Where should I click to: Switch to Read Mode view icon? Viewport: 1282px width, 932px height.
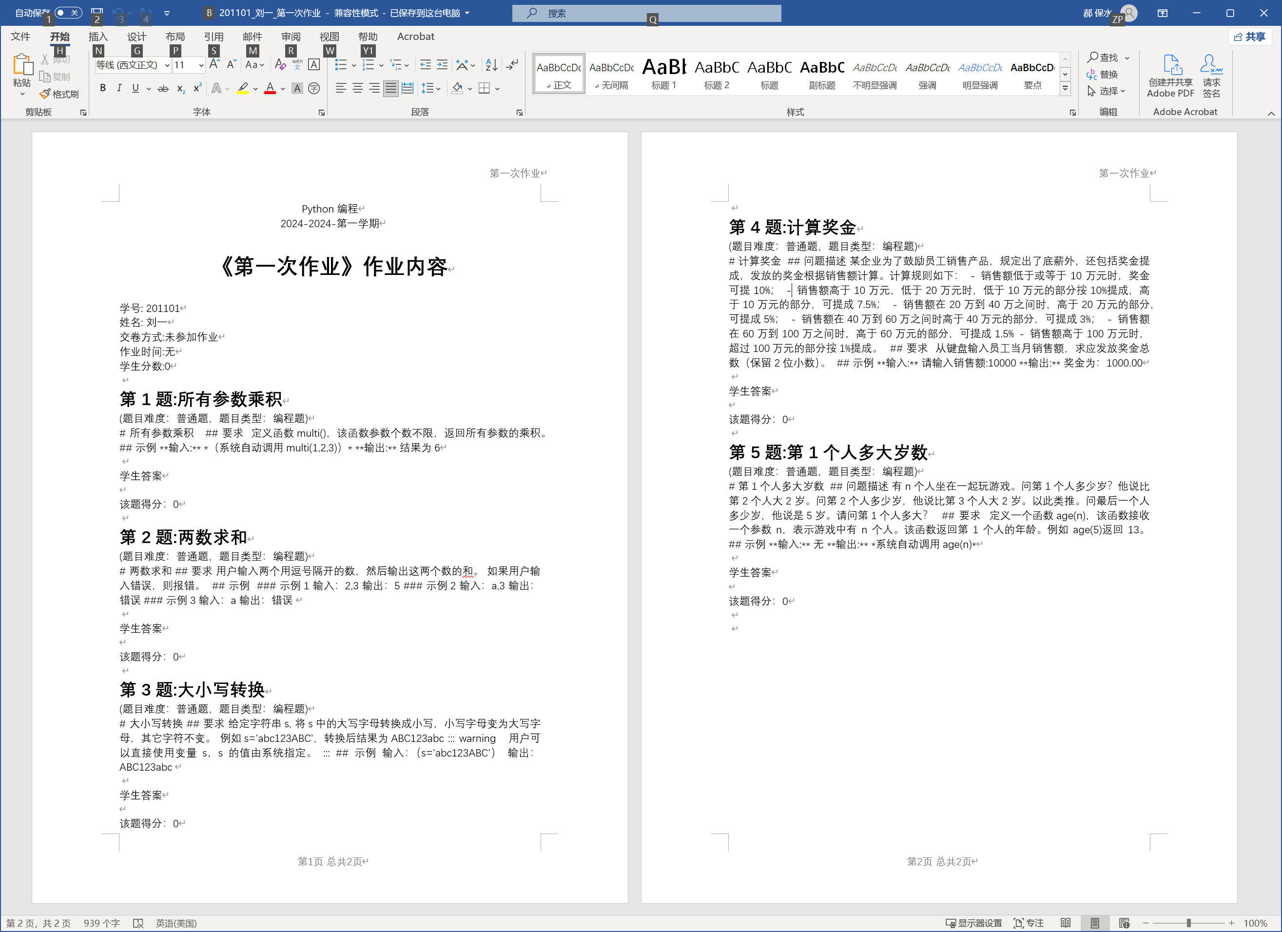1066,923
